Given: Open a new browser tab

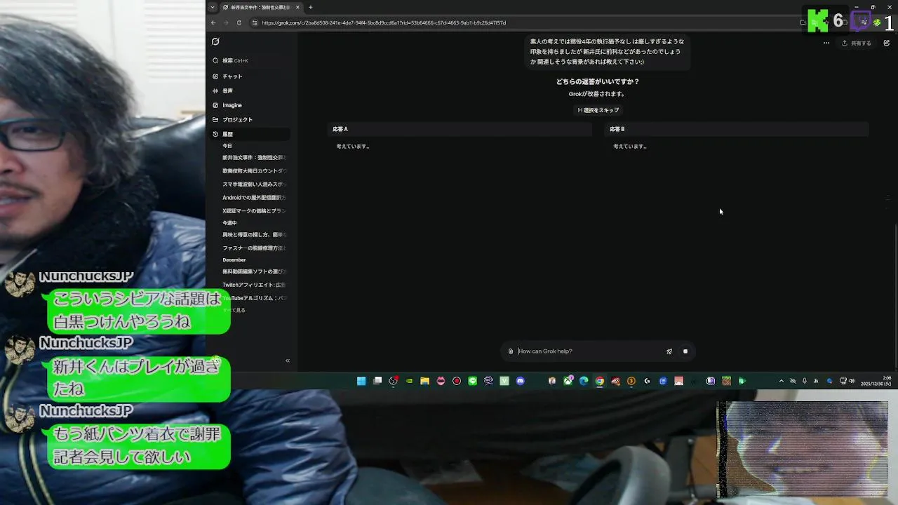Looking at the screenshot, I should coord(311,7).
